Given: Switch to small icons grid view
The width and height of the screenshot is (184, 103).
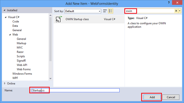Looking at the screenshot, I should click(x=105, y=11).
